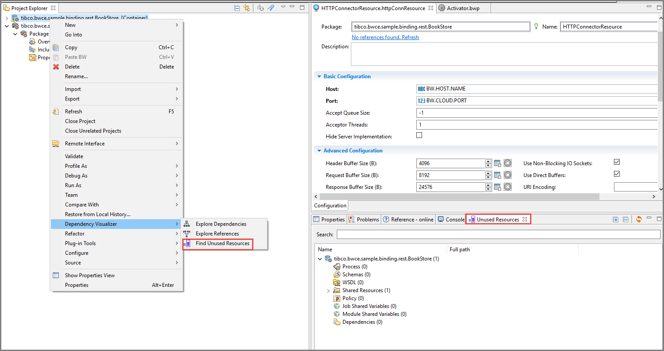This screenshot has height=351, width=664.
Task: Collapse tibco.bwce.sample.binding.rest.BookStore node in Unused Resources
Action: [x=320, y=259]
